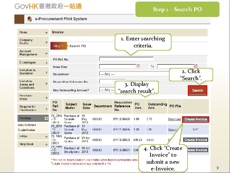Open the Account Management menu item
Image resolution: width=230 pixels, height=173 pixels.
[x=33, y=53]
